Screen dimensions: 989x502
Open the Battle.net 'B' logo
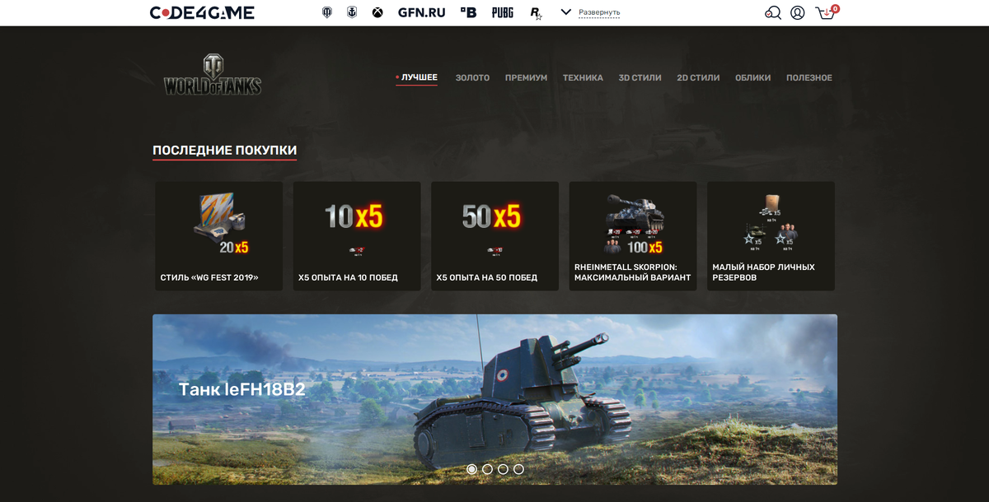tap(468, 12)
